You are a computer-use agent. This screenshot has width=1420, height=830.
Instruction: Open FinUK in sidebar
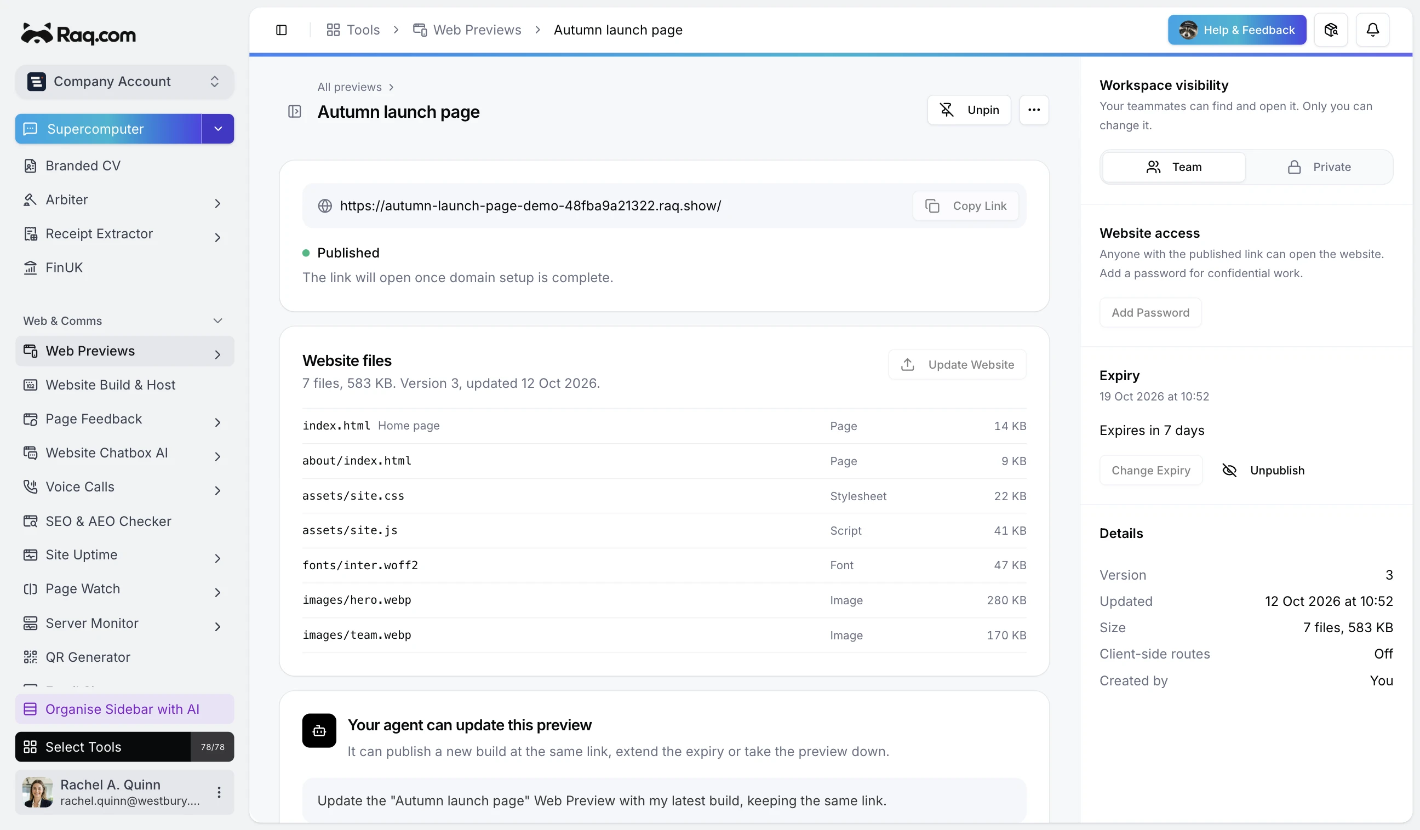coord(124,267)
